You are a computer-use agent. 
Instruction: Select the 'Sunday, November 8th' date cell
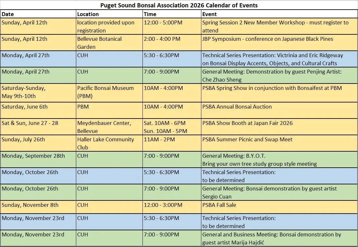38,207
